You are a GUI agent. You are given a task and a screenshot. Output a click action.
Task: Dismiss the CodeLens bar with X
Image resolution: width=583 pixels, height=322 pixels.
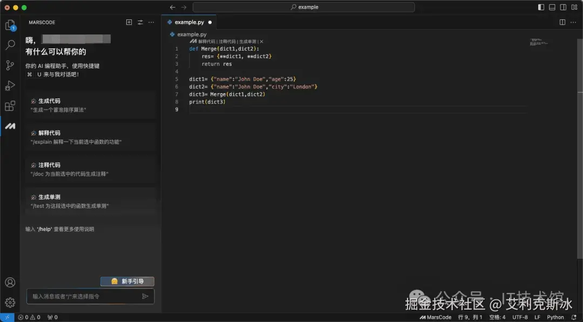pos(261,41)
